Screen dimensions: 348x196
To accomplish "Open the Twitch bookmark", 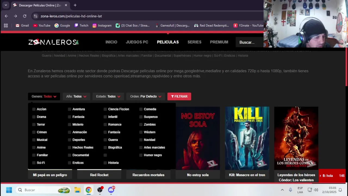I will [81, 25].
